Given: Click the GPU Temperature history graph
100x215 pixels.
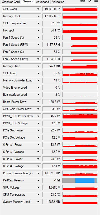Looking at the screenshot, I should (80, 23).
